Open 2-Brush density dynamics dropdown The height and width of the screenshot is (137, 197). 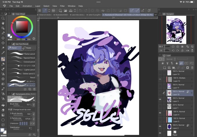[34, 114]
